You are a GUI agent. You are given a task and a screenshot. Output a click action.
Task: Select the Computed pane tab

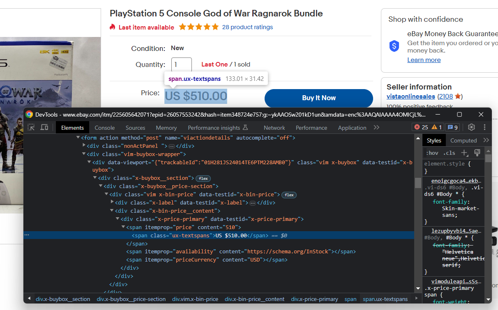[463, 140]
